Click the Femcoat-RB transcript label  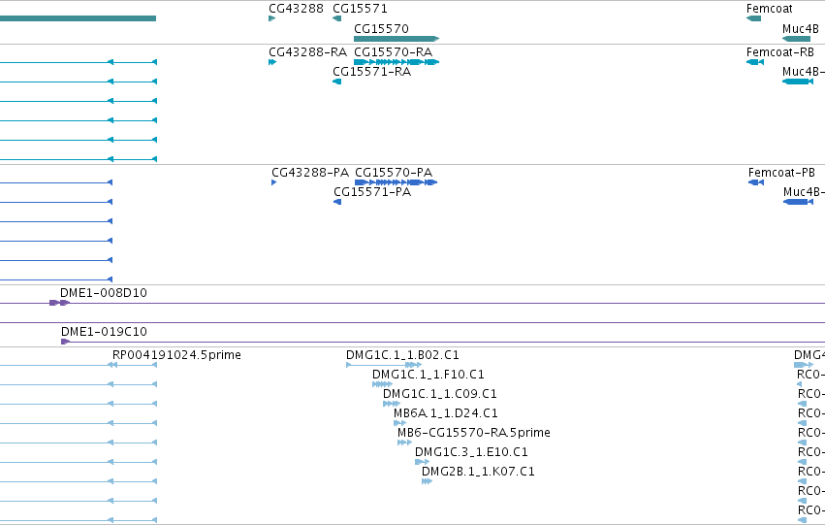click(x=780, y=52)
